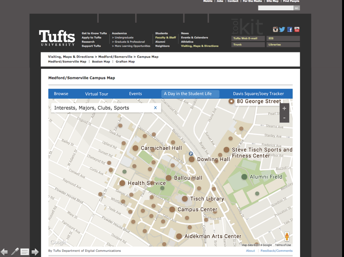Advance with the right arrow icon
Screen dimensions: 344x257
coord(35,252)
